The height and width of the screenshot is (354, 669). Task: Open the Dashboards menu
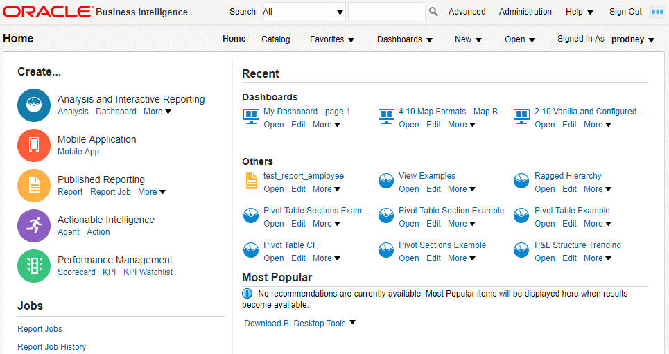coord(404,39)
